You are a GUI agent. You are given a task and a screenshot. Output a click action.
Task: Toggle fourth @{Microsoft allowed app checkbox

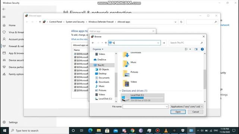[x=75, y=64]
